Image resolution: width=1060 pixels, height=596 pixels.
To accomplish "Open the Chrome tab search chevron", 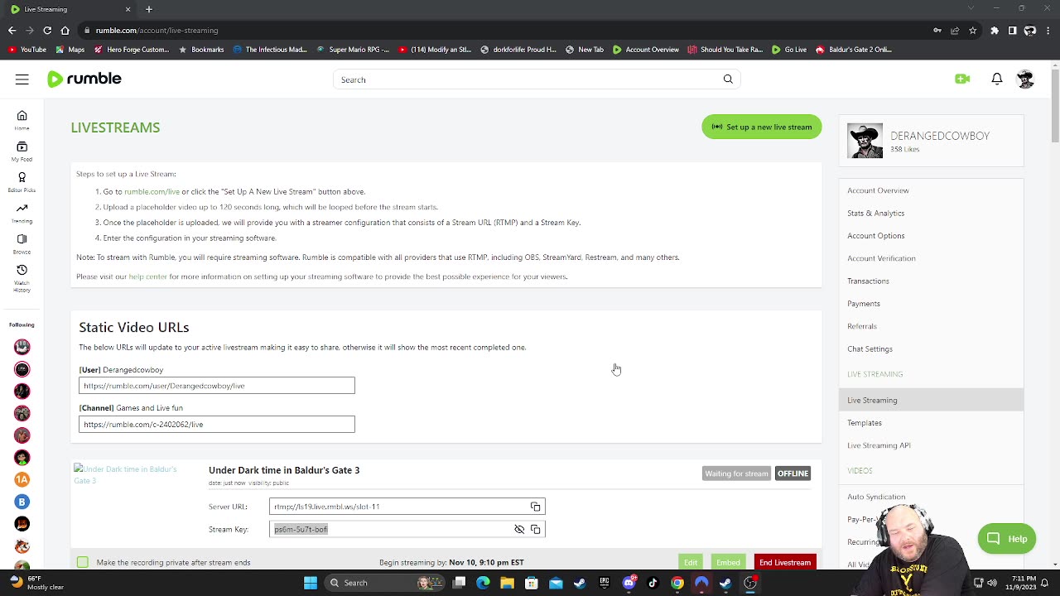I will point(972,9).
